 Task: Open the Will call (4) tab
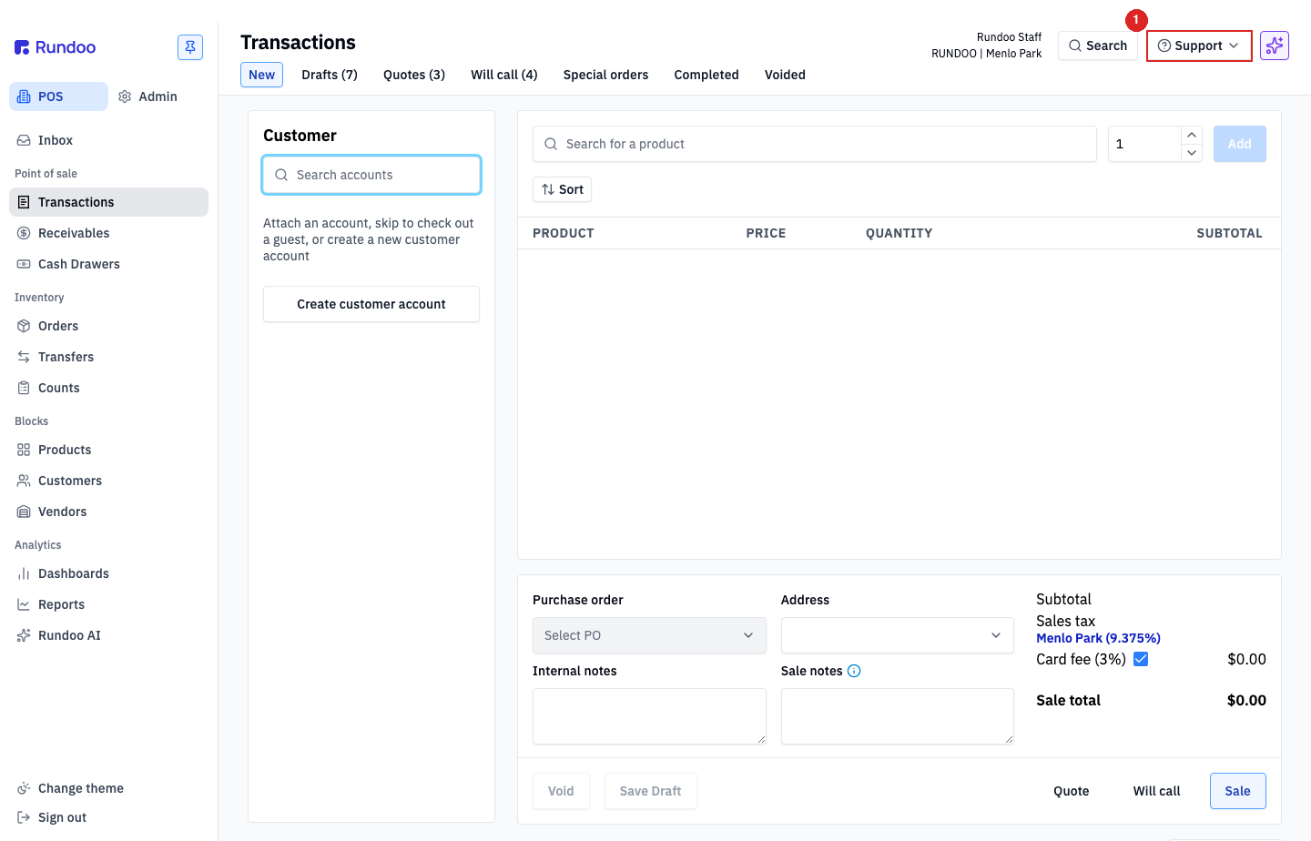coord(504,75)
